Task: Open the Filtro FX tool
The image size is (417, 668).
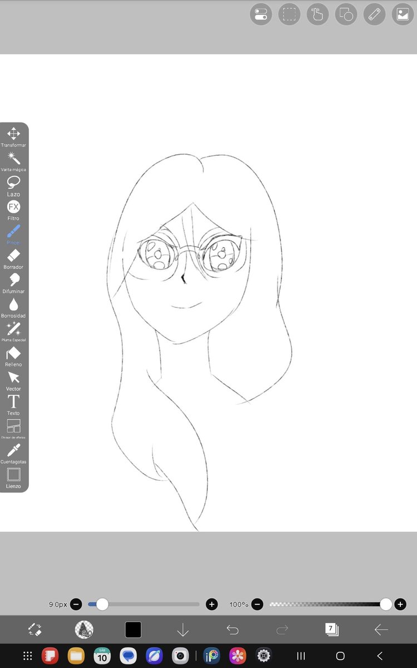Action: point(13,210)
